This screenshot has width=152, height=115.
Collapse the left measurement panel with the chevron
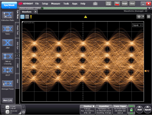(x=17, y=55)
